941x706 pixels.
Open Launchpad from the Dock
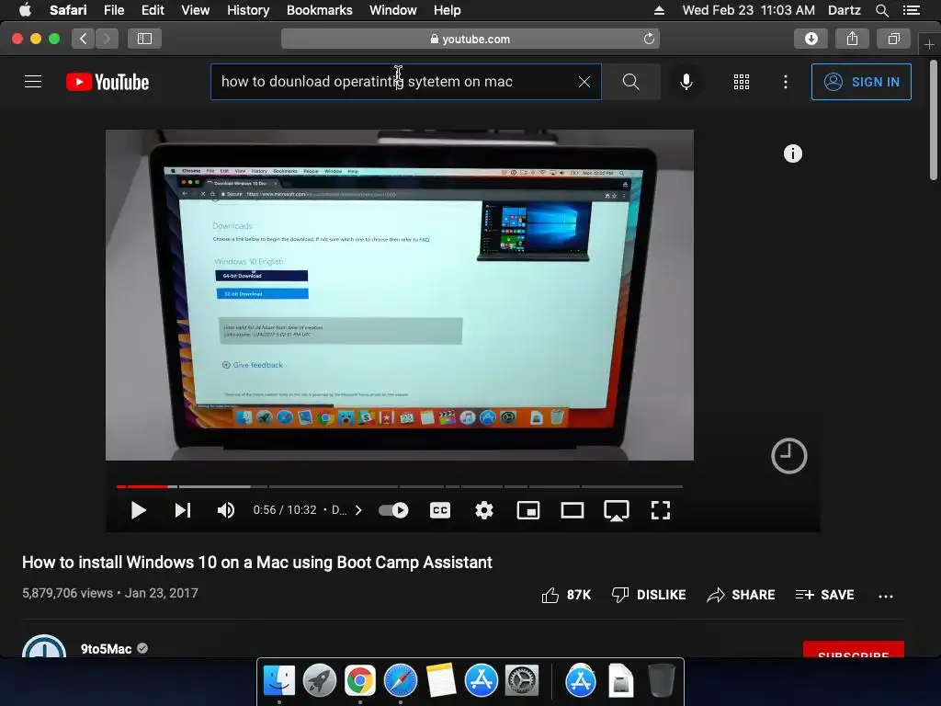coord(319,681)
